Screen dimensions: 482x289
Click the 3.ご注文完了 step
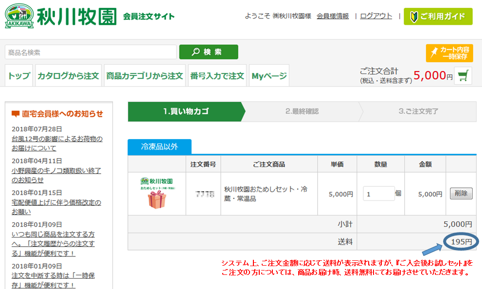click(418, 111)
